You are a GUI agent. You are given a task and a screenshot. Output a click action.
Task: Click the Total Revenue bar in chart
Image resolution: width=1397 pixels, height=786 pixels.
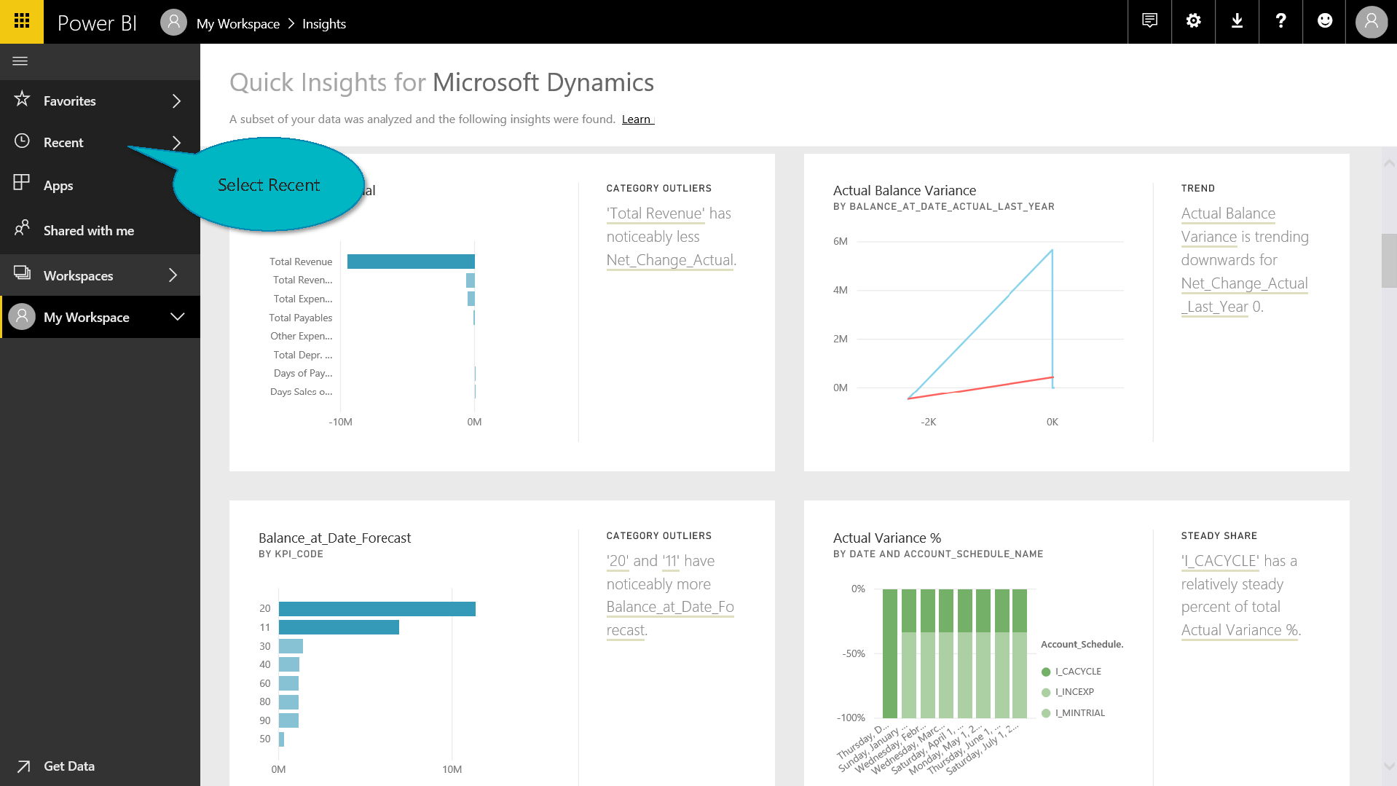411,262
